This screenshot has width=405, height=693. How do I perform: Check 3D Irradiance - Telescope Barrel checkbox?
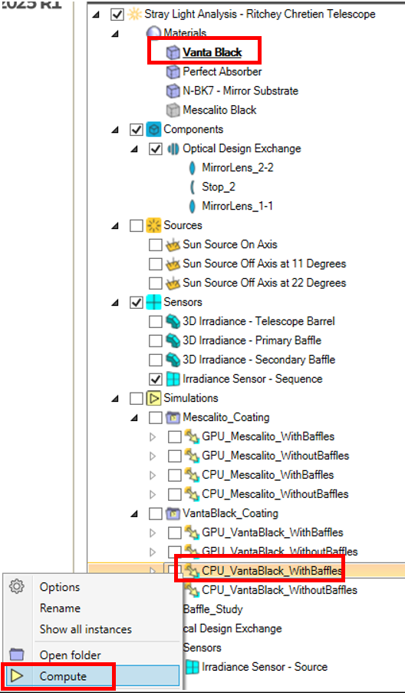[155, 322]
